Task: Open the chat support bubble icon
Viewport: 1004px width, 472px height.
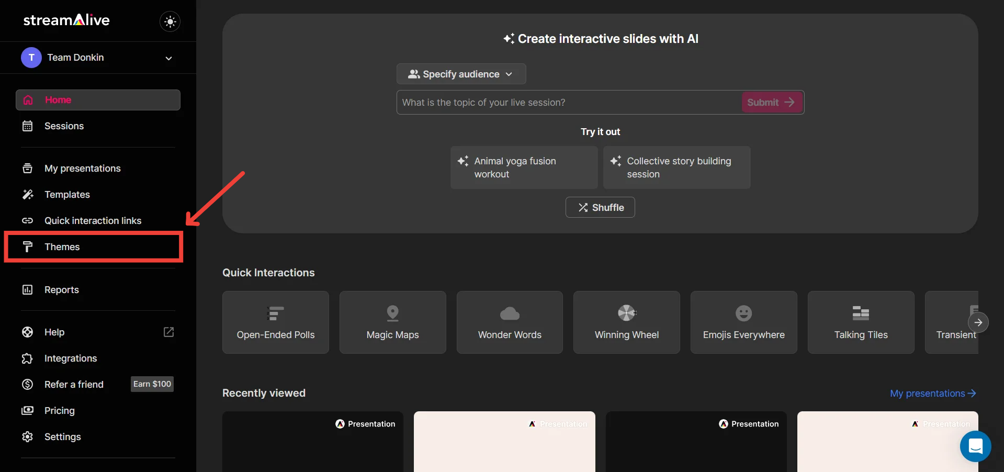Action: pos(975,446)
